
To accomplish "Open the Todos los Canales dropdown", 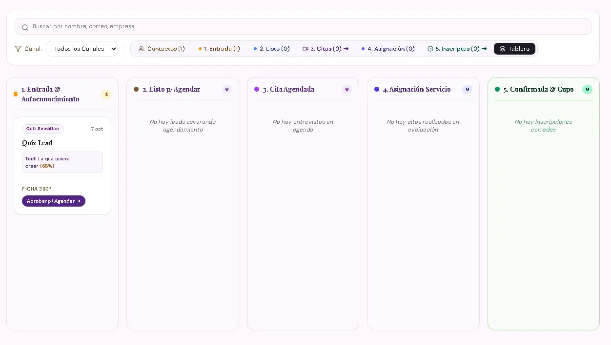I will point(82,49).
